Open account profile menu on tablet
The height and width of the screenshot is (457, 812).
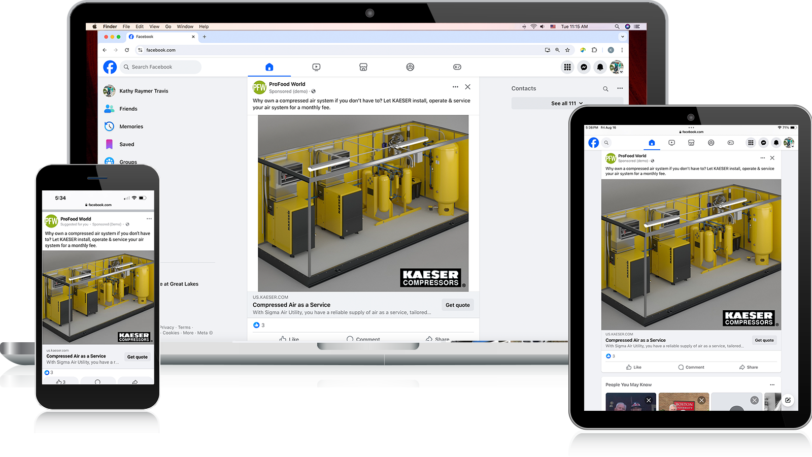point(789,143)
